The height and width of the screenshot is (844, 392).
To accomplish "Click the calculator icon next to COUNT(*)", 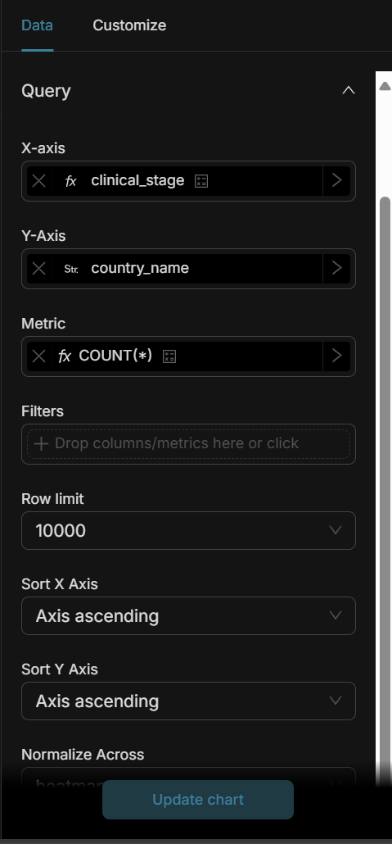I will click(x=169, y=356).
